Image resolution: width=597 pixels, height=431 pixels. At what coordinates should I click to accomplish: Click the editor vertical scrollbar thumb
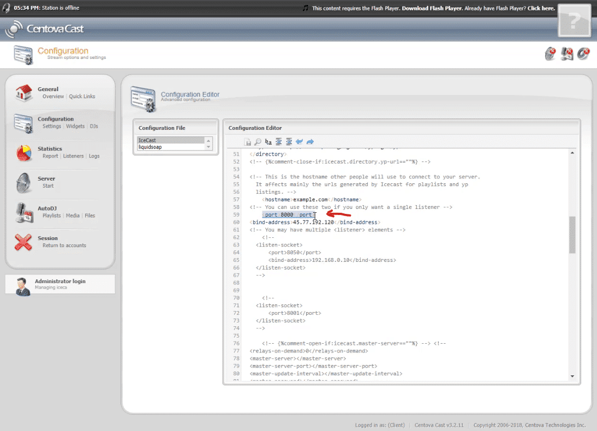pos(572,235)
